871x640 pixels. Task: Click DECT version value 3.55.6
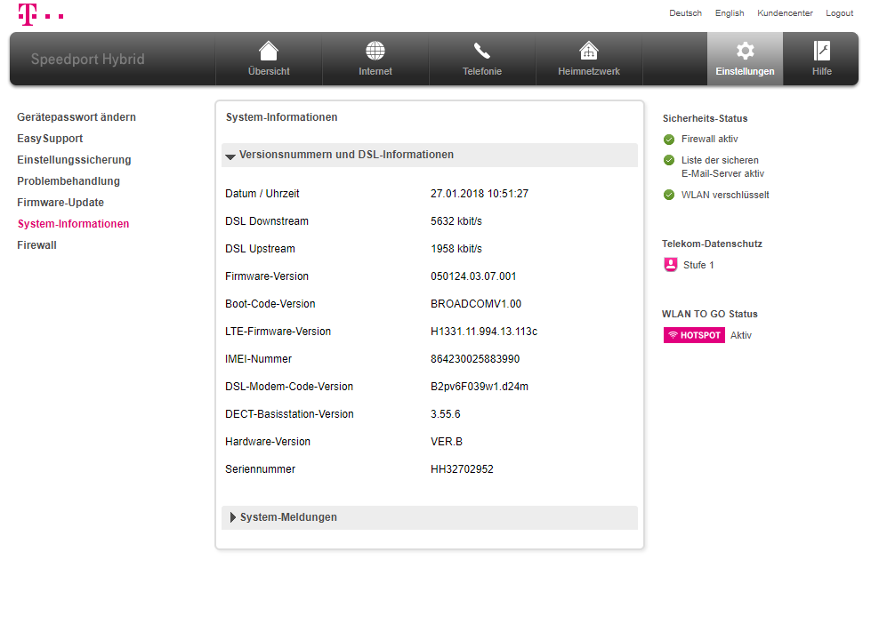[446, 414]
